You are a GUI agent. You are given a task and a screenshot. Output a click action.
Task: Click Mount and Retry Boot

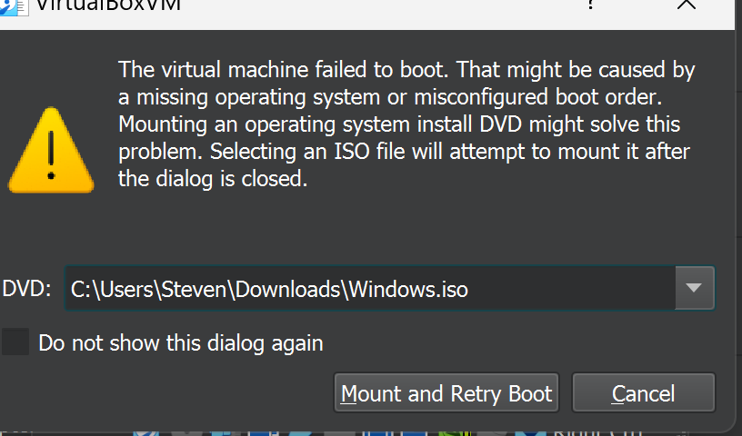click(x=446, y=393)
